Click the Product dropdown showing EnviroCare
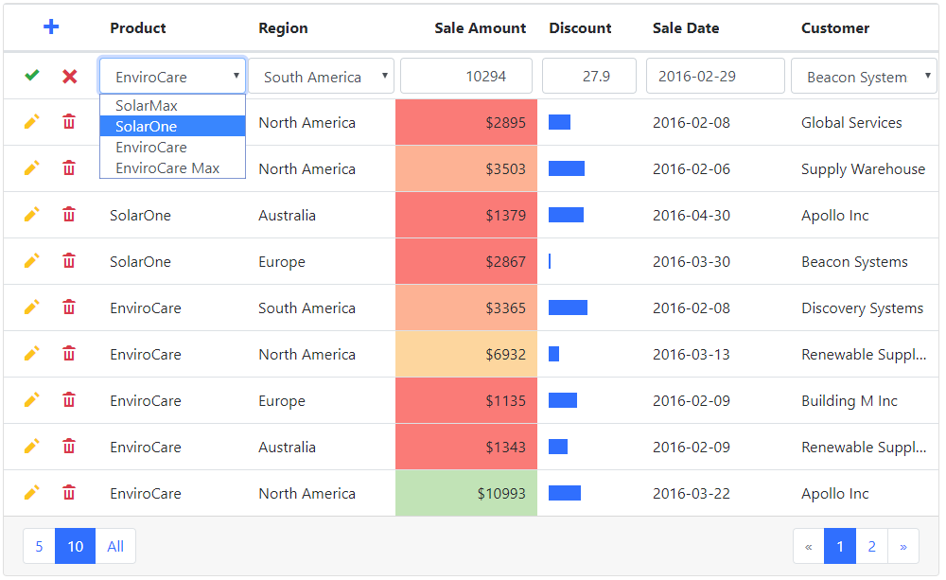This screenshot has height=580, width=946. point(172,77)
